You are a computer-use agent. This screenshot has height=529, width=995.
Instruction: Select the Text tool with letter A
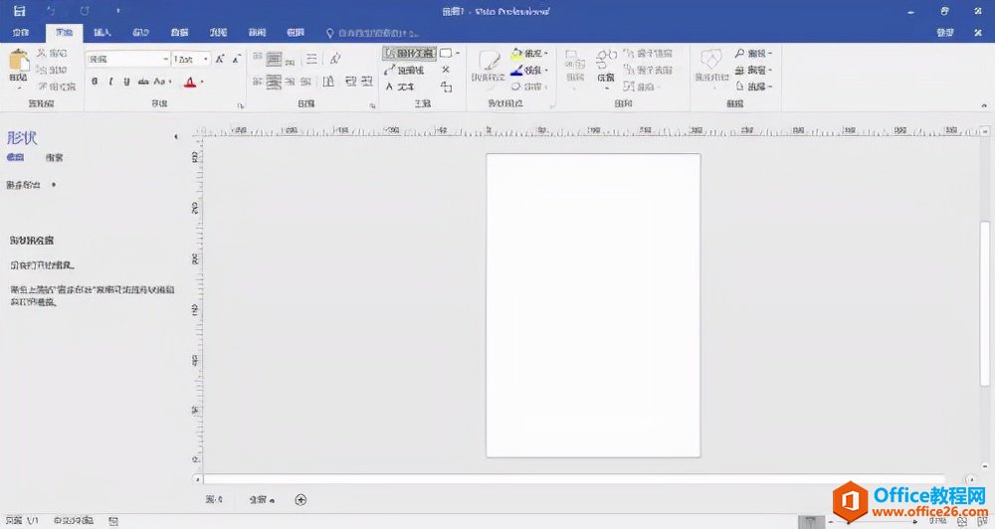(x=400, y=87)
